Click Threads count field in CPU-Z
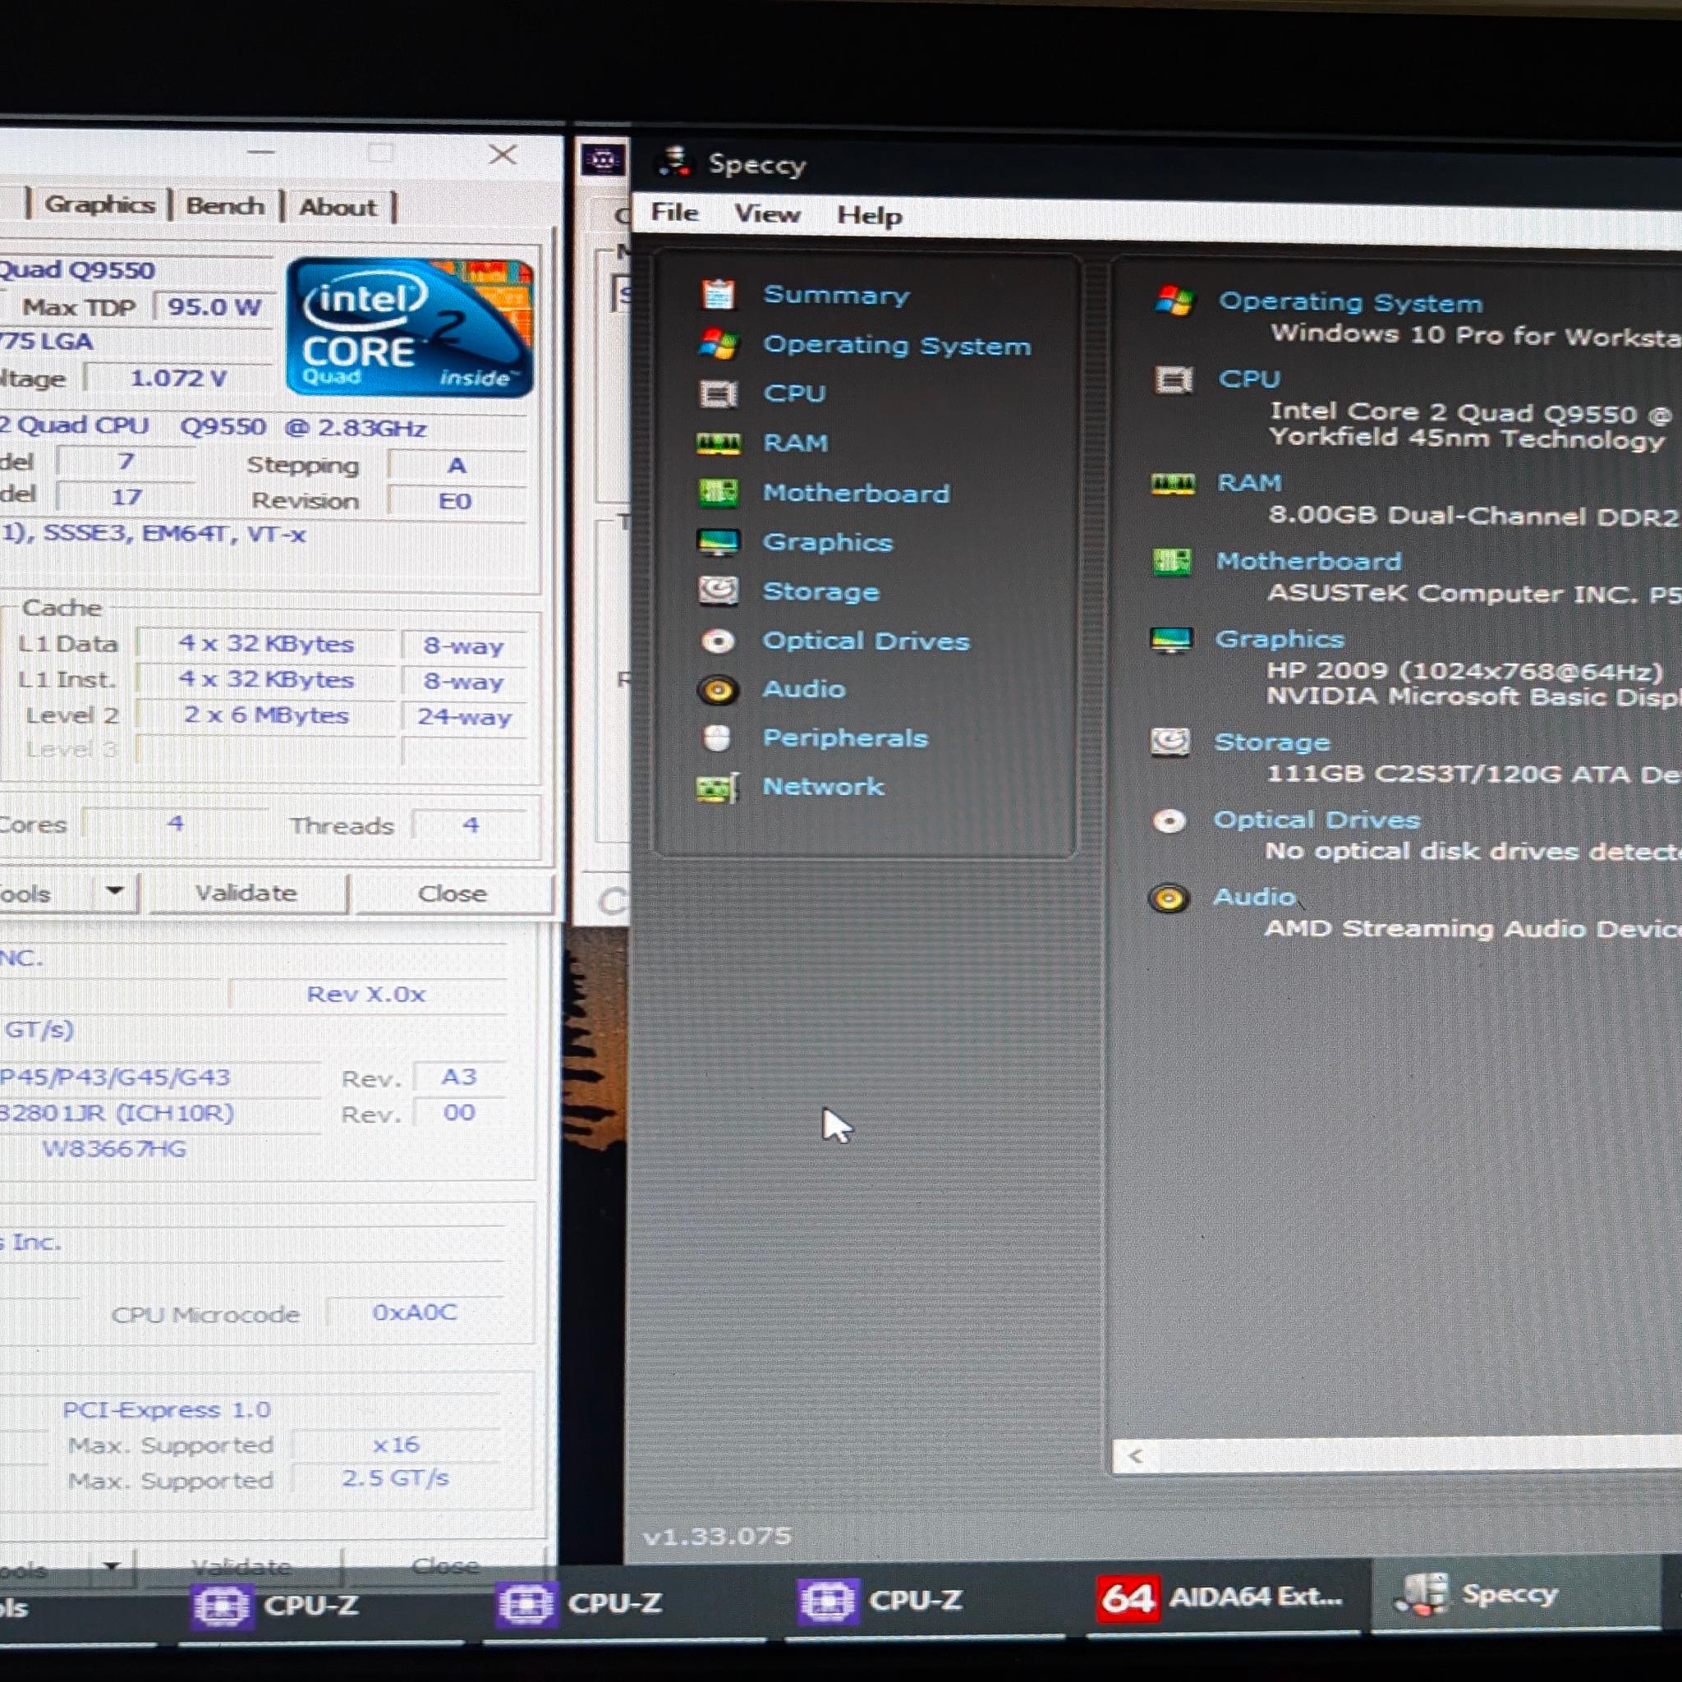 pyautogui.click(x=470, y=825)
